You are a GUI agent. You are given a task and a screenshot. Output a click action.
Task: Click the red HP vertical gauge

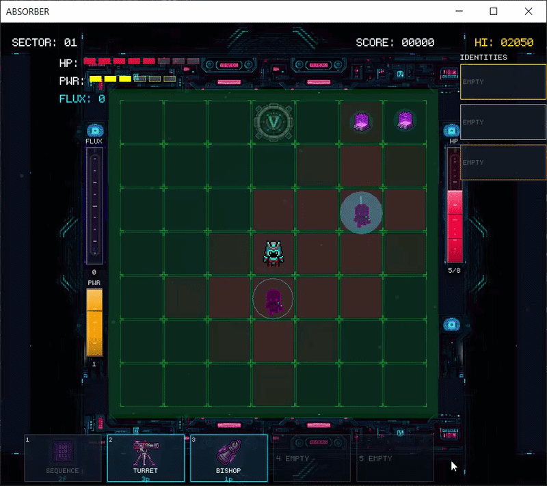(x=455, y=205)
